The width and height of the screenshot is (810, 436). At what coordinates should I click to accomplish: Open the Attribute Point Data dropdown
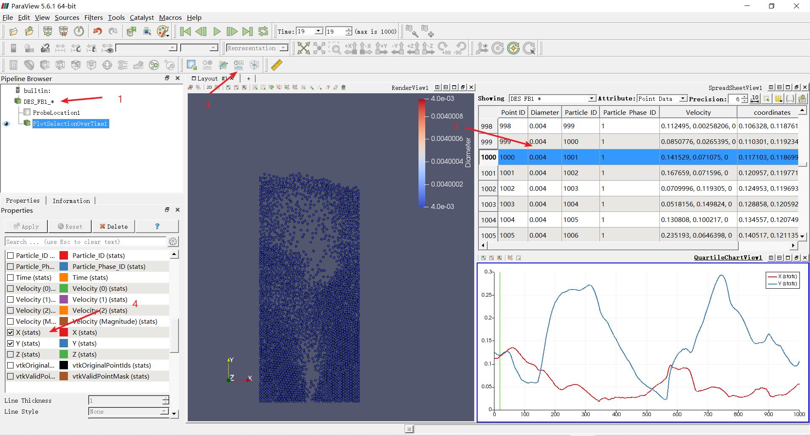683,99
